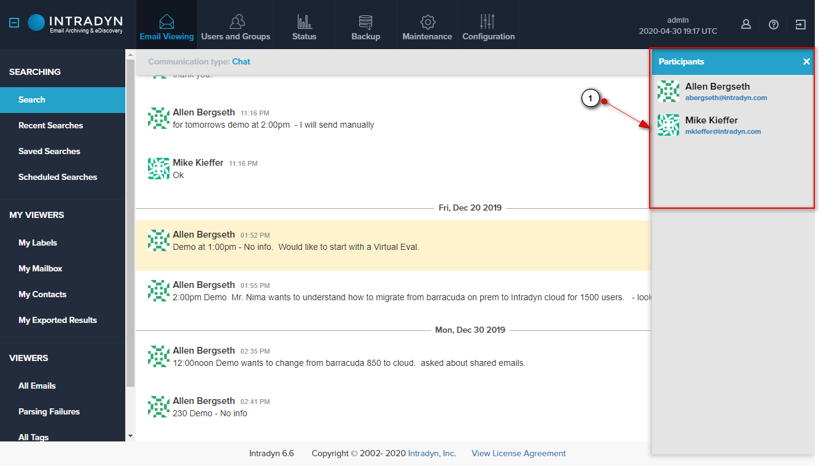Click sidebar scrollbar down arrow
821x466 pixels.
(x=130, y=436)
